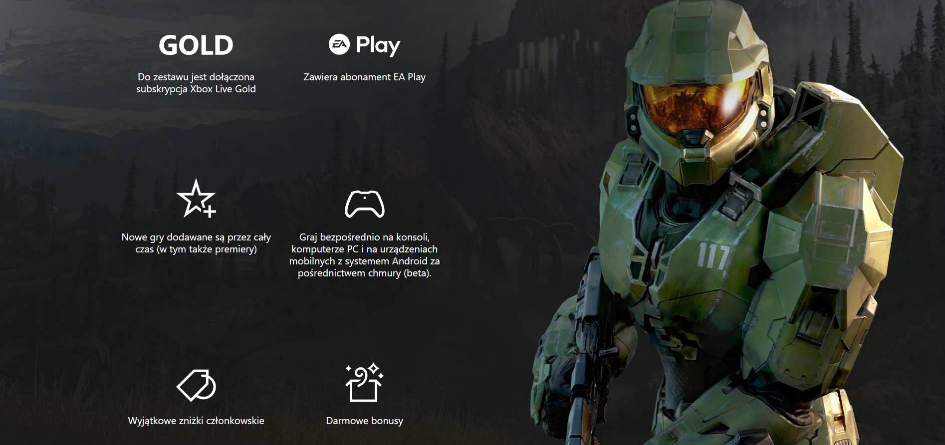This screenshot has height=445, width=945.
Task: Click the GOLD logo heading
Action: point(196,45)
